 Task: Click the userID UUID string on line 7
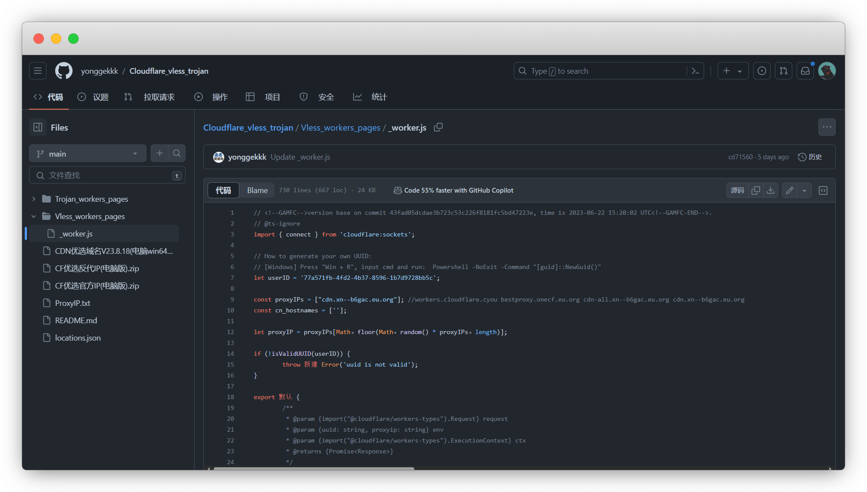(x=368, y=278)
